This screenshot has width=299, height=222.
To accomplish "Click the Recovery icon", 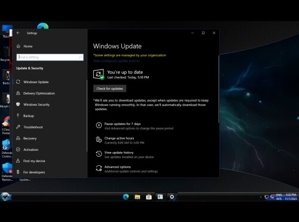I will click(18, 138).
